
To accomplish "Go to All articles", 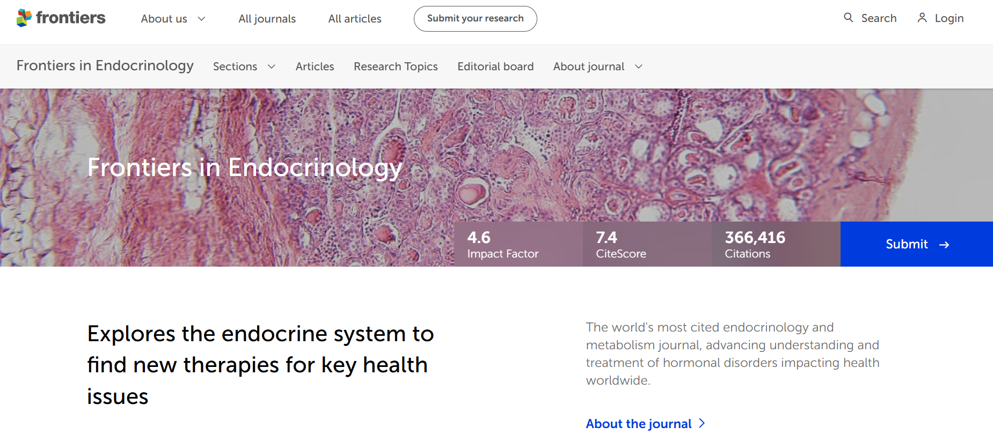I will [355, 19].
